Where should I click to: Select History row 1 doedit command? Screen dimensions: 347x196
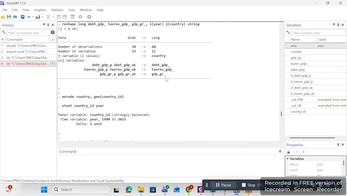(x=29, y=46)
